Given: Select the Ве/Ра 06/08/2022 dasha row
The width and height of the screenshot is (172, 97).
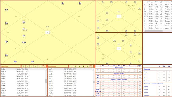Looking at the screenshot, I should click(23, 69).
